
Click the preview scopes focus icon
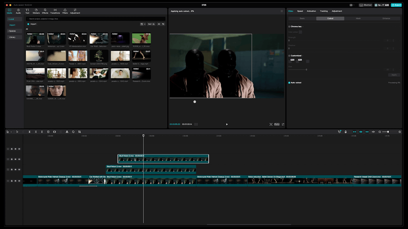coord(271,124)
